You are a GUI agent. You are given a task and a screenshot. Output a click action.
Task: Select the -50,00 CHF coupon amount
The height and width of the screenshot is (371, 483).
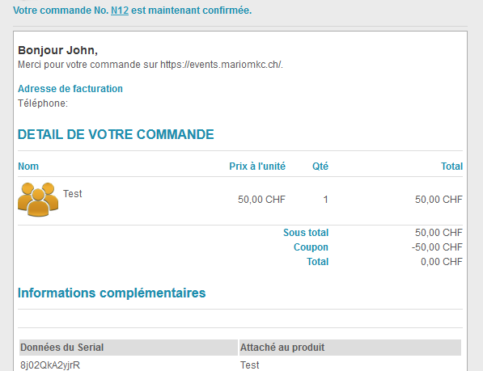tap(437, 247)
